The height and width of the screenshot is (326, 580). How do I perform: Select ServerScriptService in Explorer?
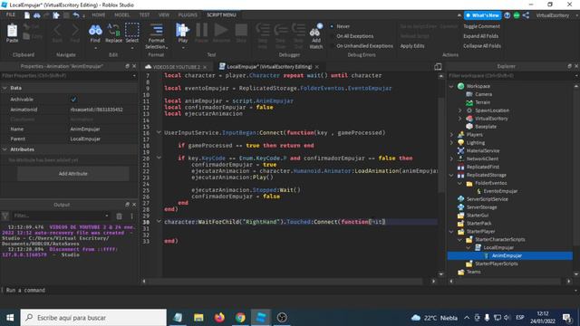[487, 199]
